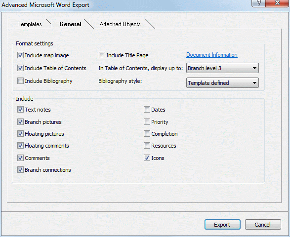The image size is (290, 237).
Task: Open the Branch level 3 dropdown
Action: (x=222, y=68)
